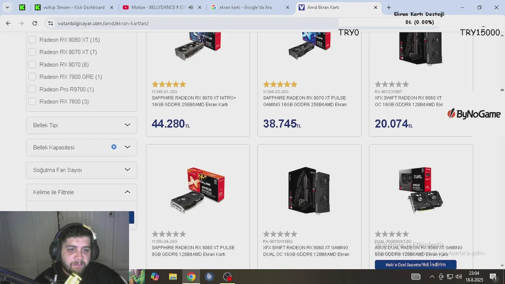Click the Web'e Özel Sepette %8 İndirim banner

[x=415, y=265]
